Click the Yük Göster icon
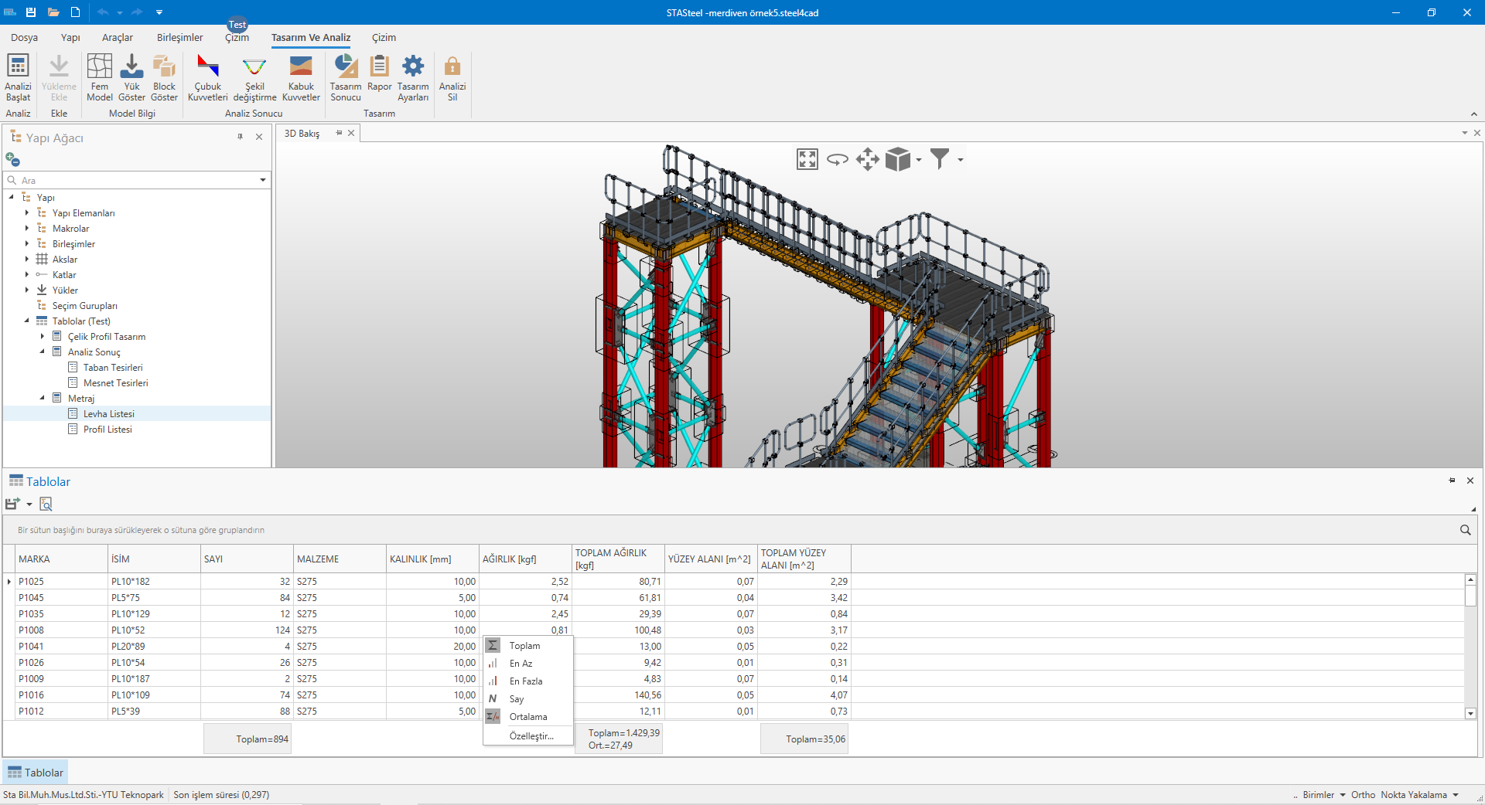 click(131, 67)
